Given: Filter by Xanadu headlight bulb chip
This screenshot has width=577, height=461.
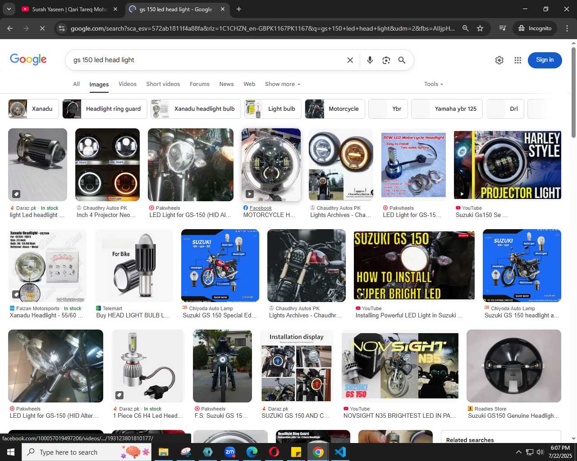Looking at the screenshot, I should 196,109.
